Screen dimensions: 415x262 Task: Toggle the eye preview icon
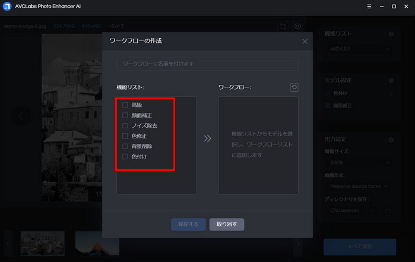point(297,26)
